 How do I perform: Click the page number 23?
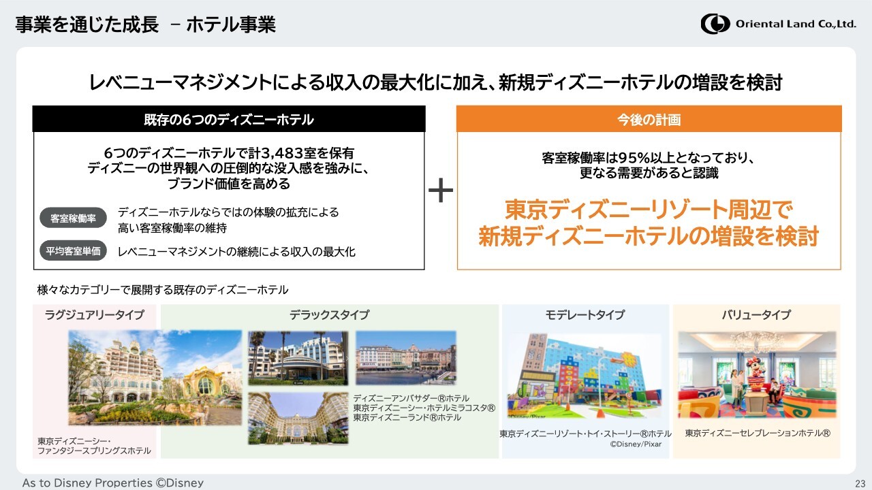tap(860, 483)
